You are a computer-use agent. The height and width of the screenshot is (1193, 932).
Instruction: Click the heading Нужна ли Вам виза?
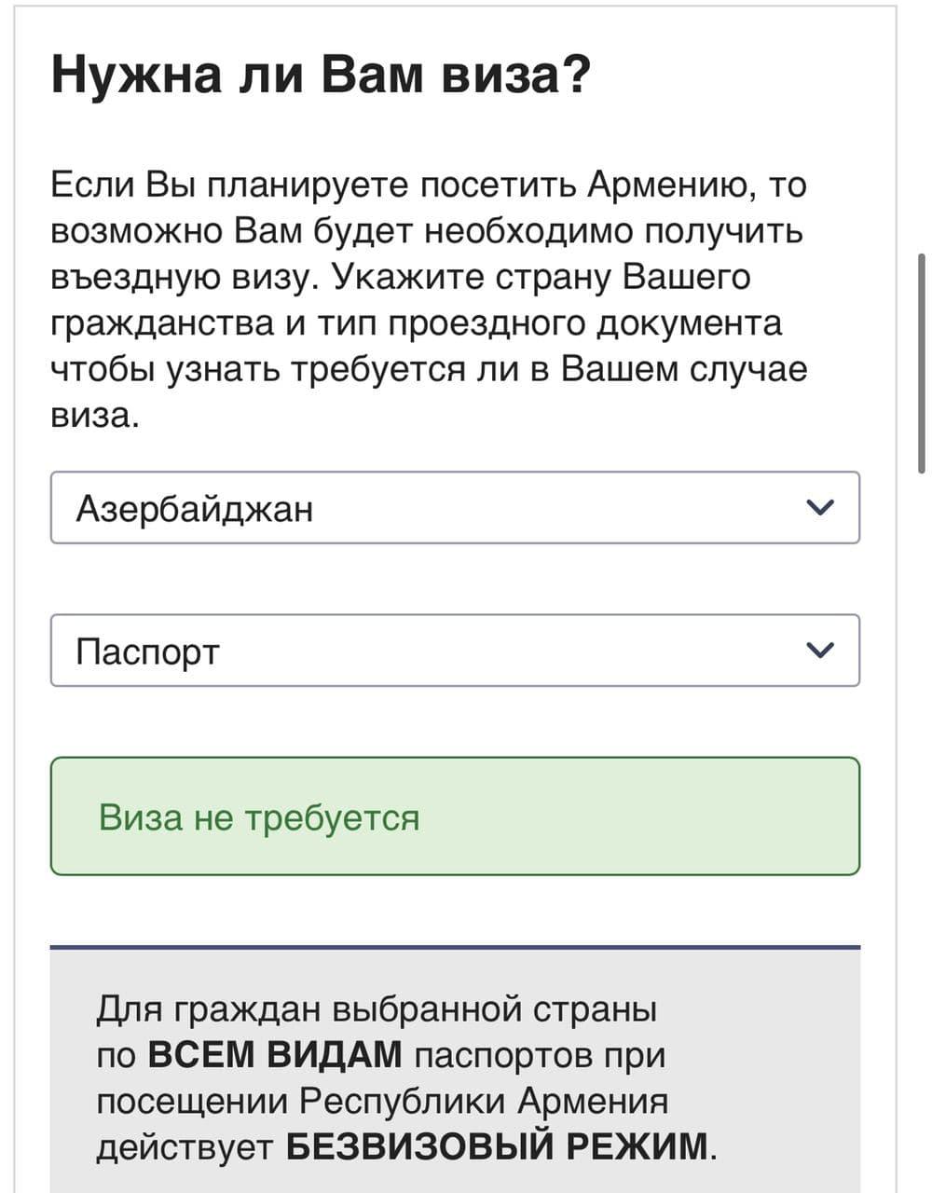pyautogui.click(x=321, y=75)
